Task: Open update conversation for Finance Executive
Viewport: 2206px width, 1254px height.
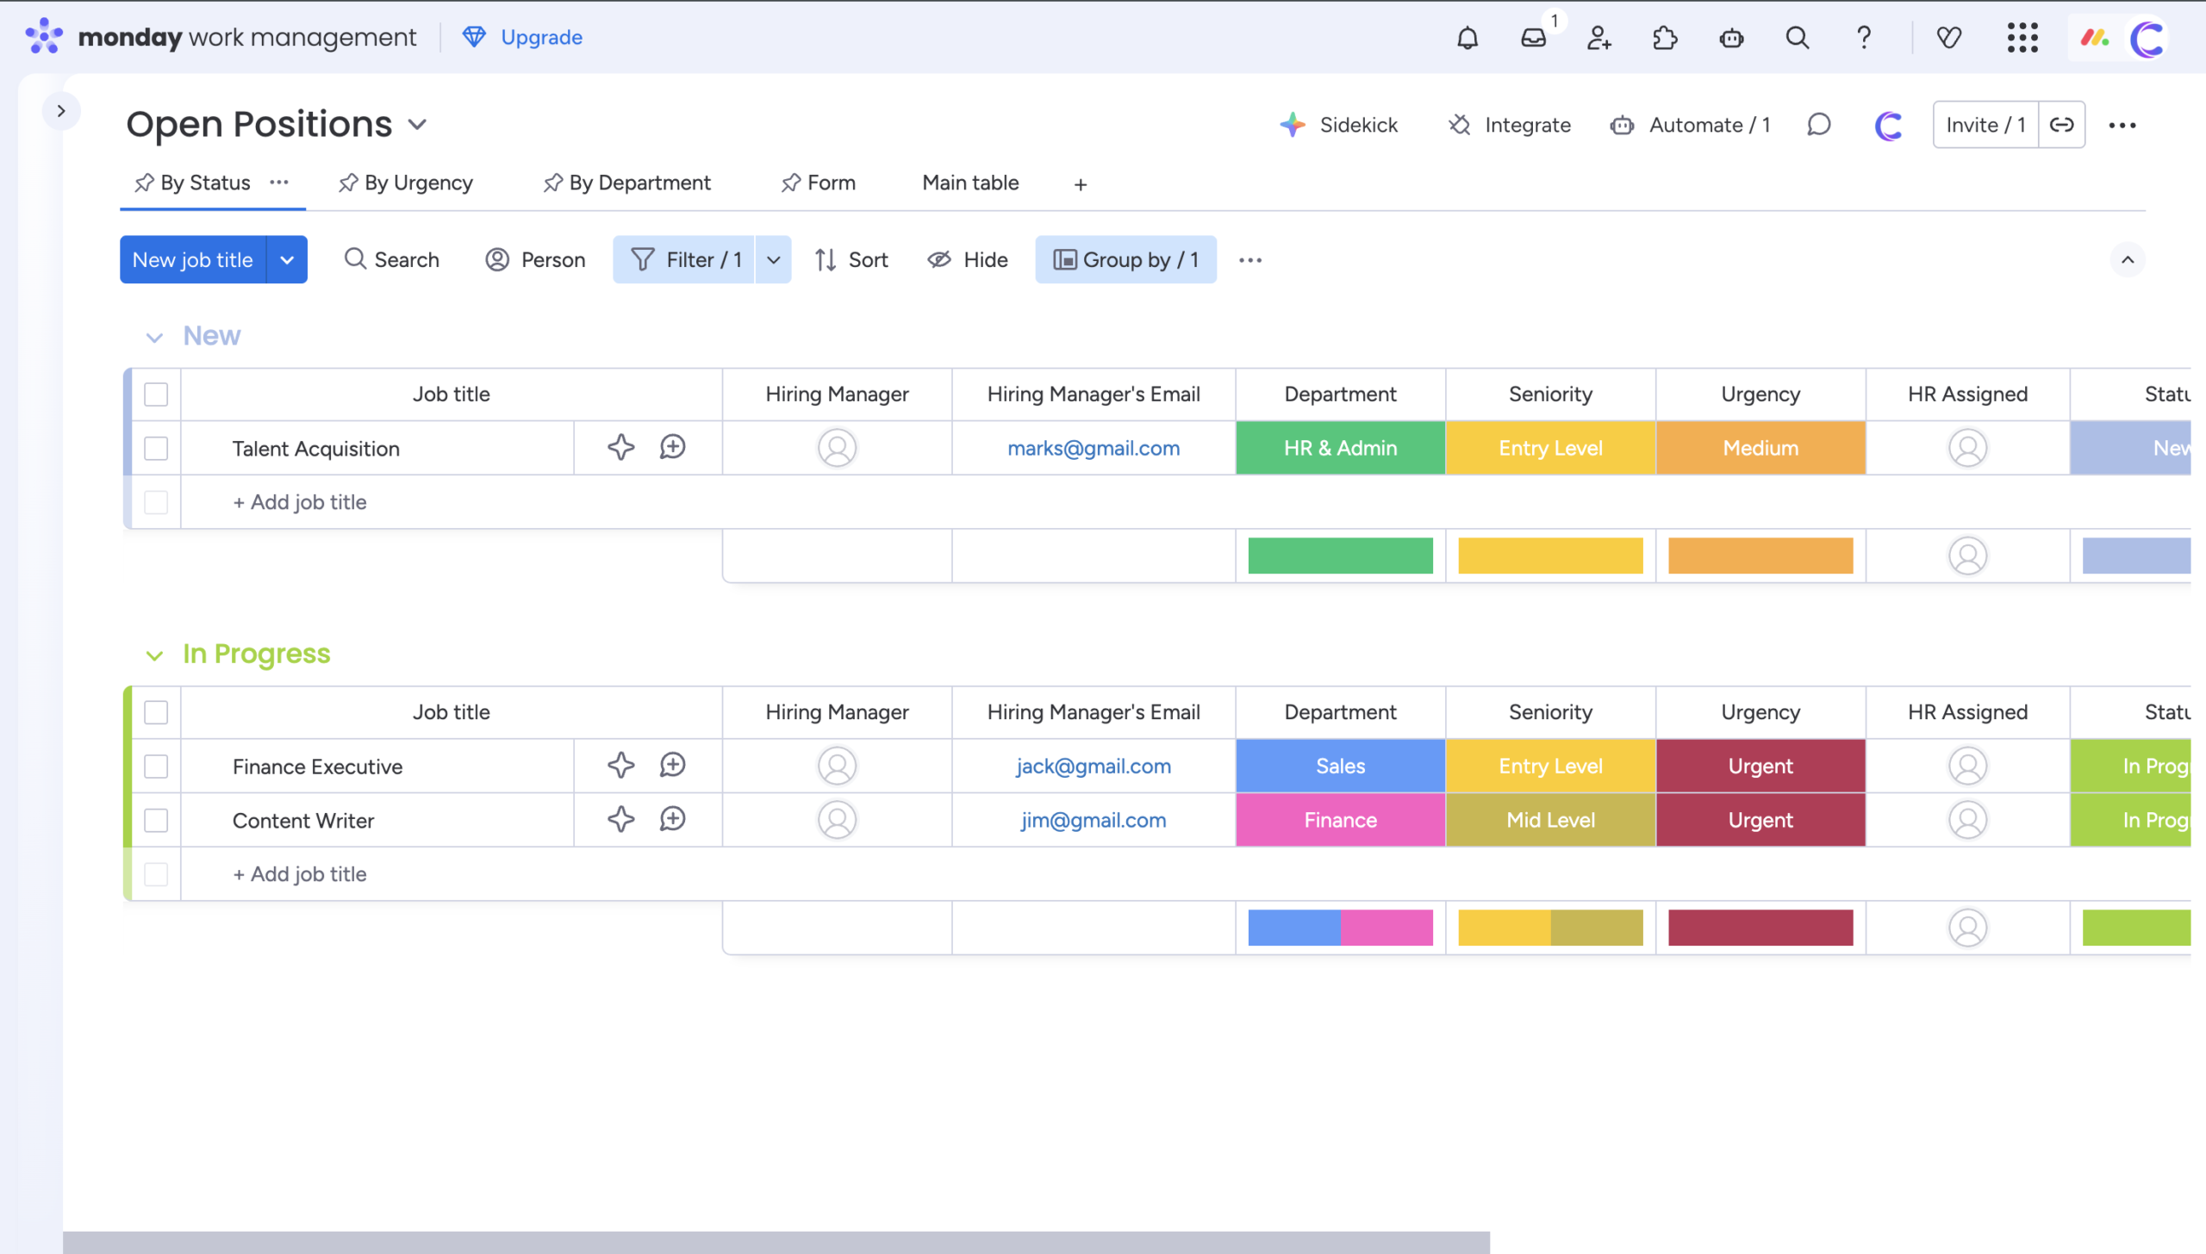Action: click(x=672, y=765)
